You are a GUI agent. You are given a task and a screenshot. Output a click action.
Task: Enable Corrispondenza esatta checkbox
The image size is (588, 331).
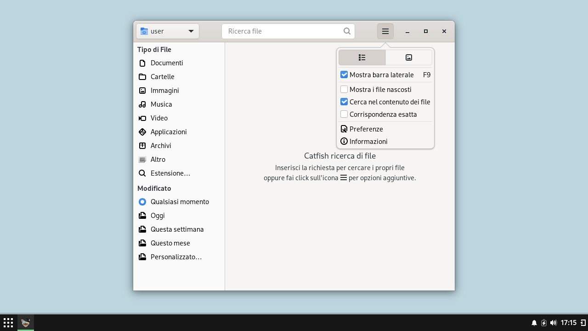pyautogui.click(x=344, y=114)
